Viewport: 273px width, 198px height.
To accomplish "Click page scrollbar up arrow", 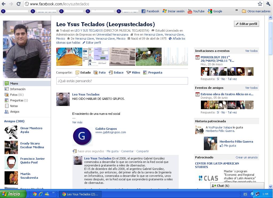I will (x=270, y=17).
